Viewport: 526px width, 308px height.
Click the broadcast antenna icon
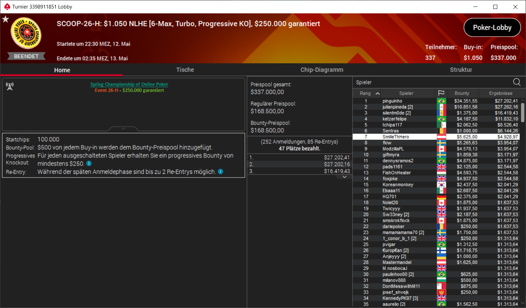click(10, 86)
